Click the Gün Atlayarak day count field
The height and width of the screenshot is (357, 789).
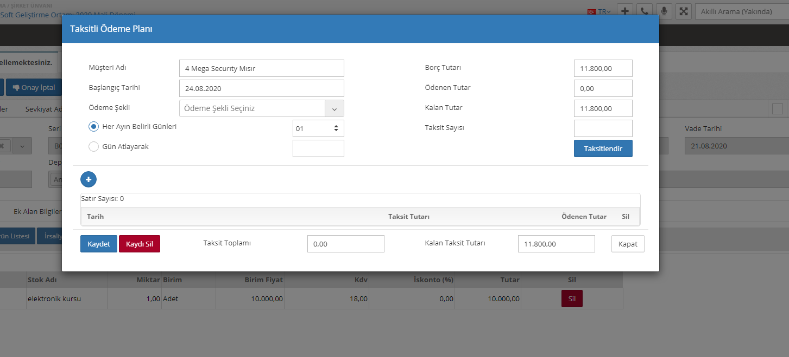tap(318, 148)
